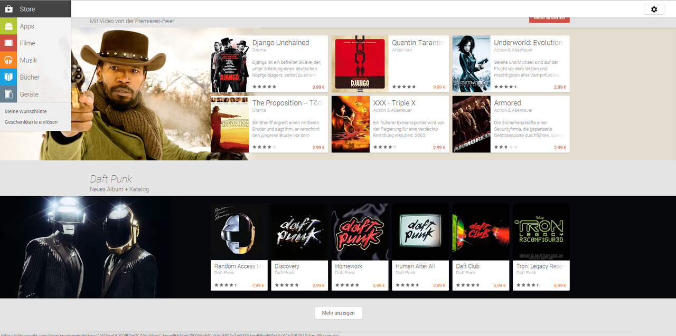The width and height of the screenshot is (676, 336).
Task: Choose Bücher from the sidebar menu
Action: 35,77
